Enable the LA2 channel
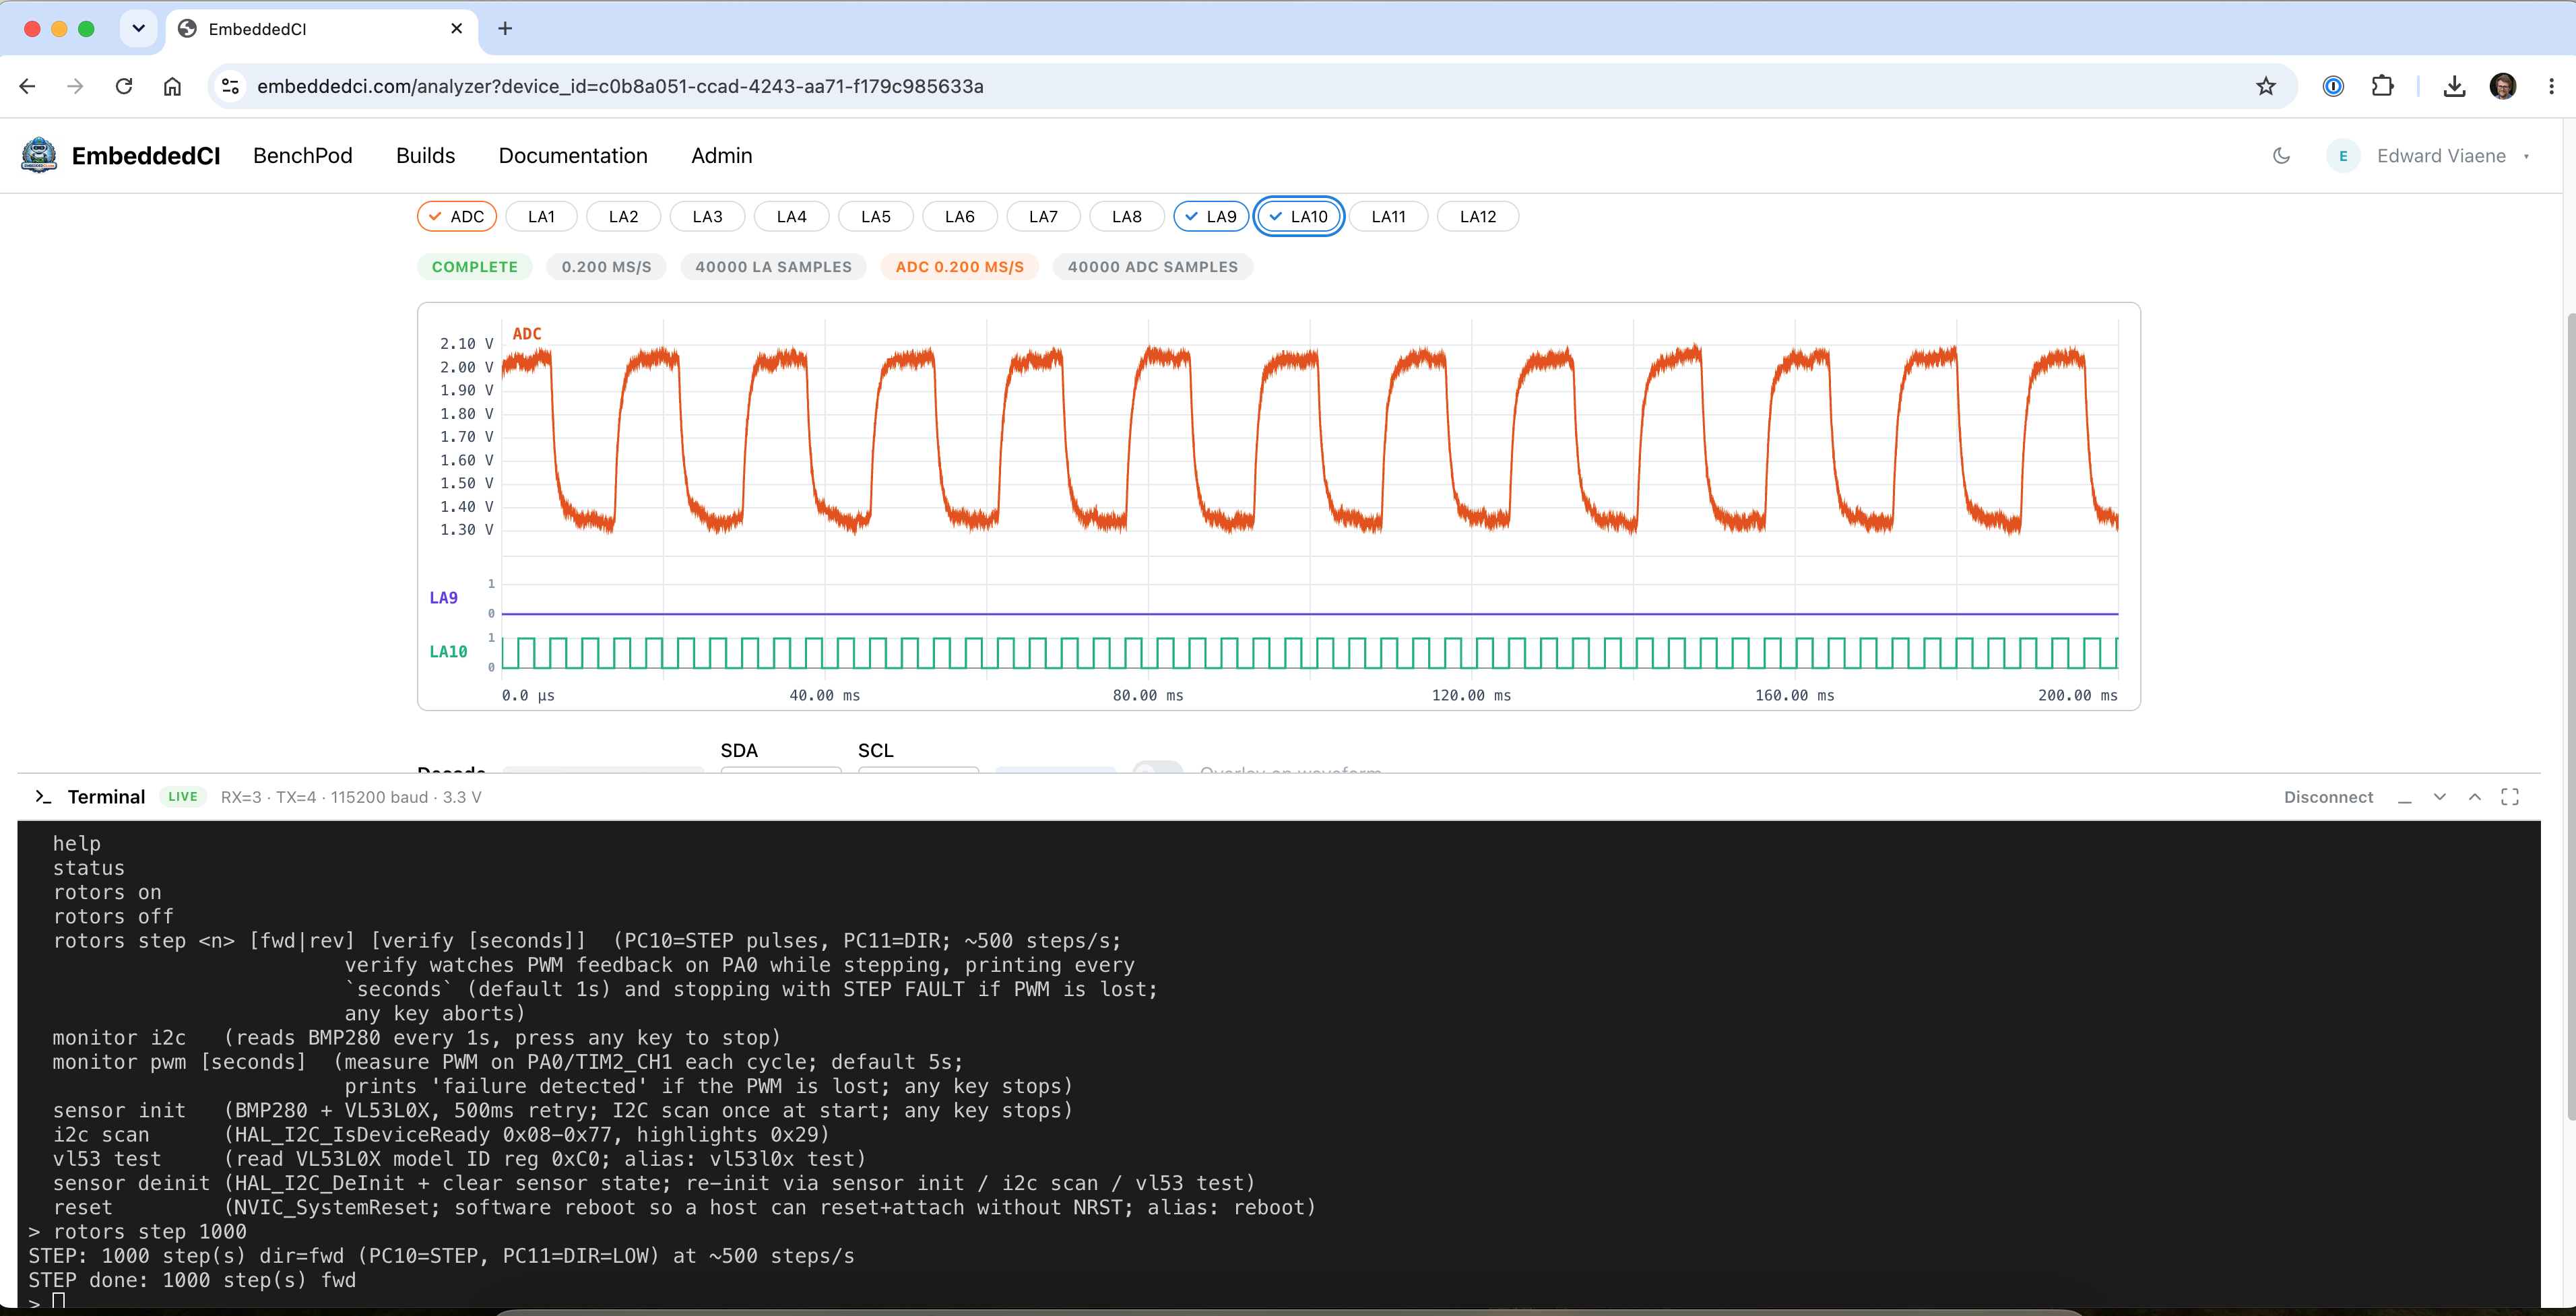Image resolution: width=2576 pixels, height=1316 pixels. tap(623, 217)
